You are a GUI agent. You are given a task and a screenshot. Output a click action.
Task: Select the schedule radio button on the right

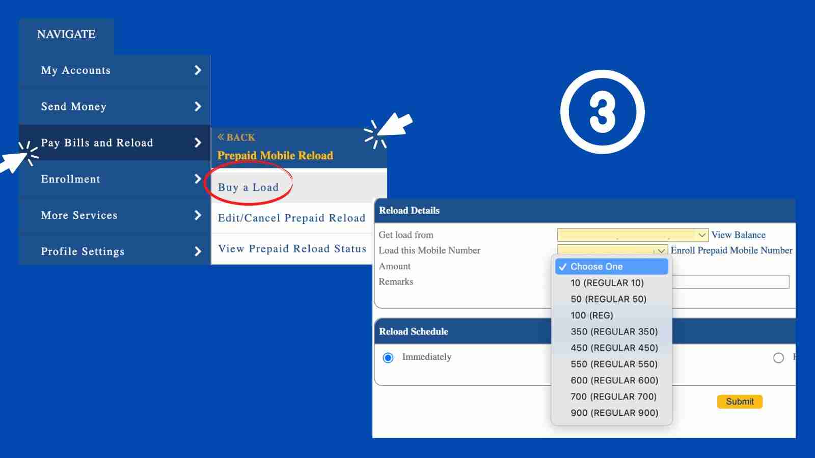pos(779,358)
